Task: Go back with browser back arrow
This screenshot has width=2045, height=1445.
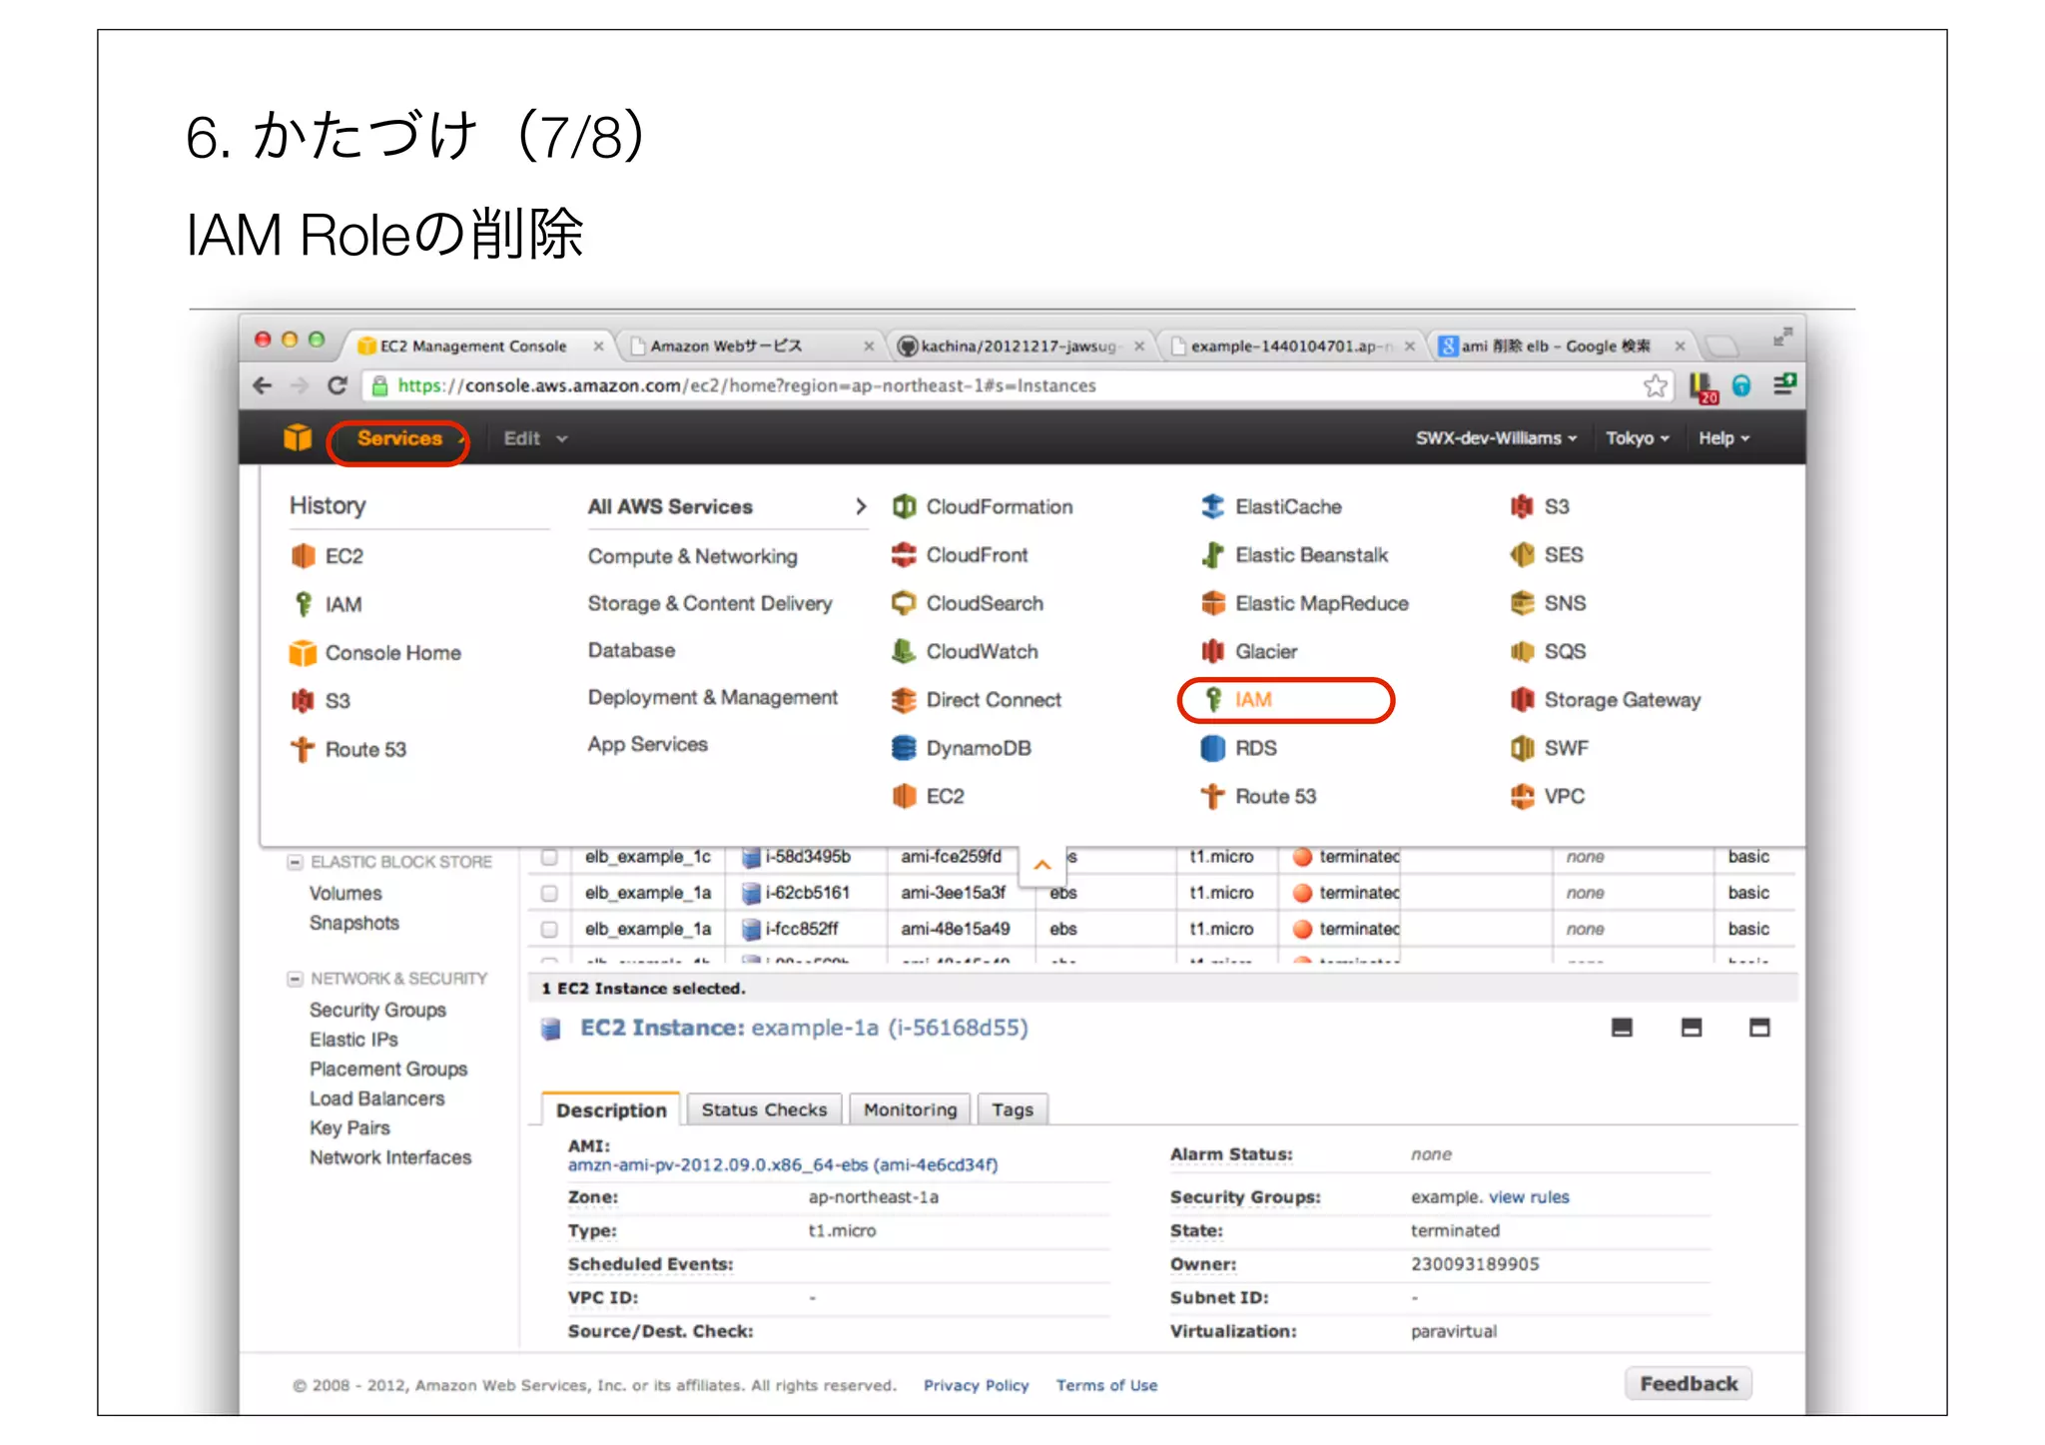Action: coord(263,385)
